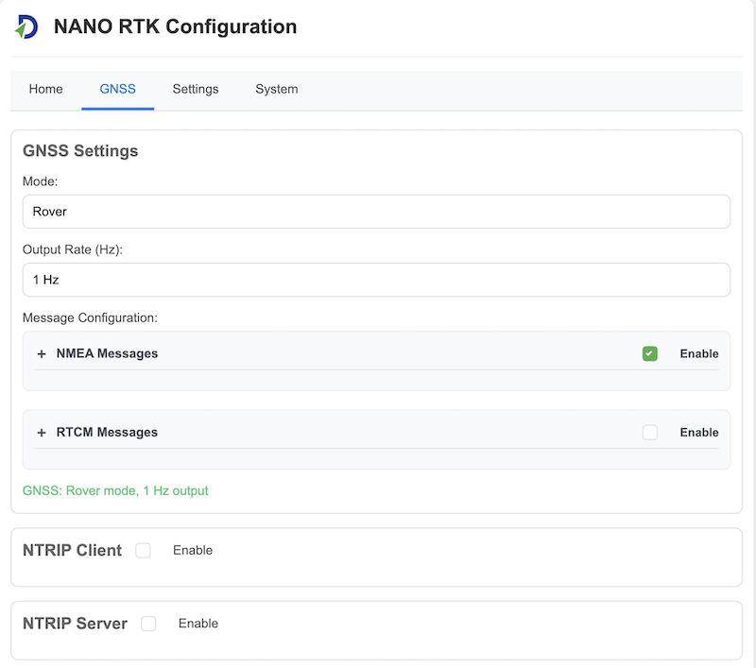Uncheck the NMEA Messages enable checkbox

pyautogui.click(x=650, y=353)
